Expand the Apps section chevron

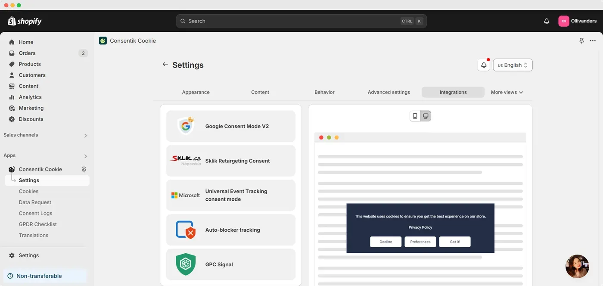coord(85,156)
